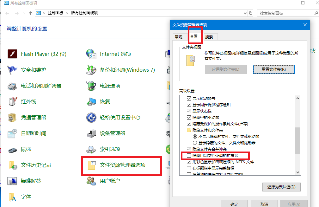Click the 还原为默认值(D) button
Viewport: 319px width, 207px height.
click(281, 187)
